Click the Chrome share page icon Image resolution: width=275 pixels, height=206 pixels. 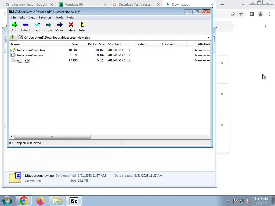(233, 14)
